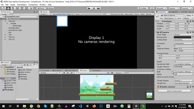Toggle VSync in Game view
This screenshot has width=194, height=109.
[137, 14]
